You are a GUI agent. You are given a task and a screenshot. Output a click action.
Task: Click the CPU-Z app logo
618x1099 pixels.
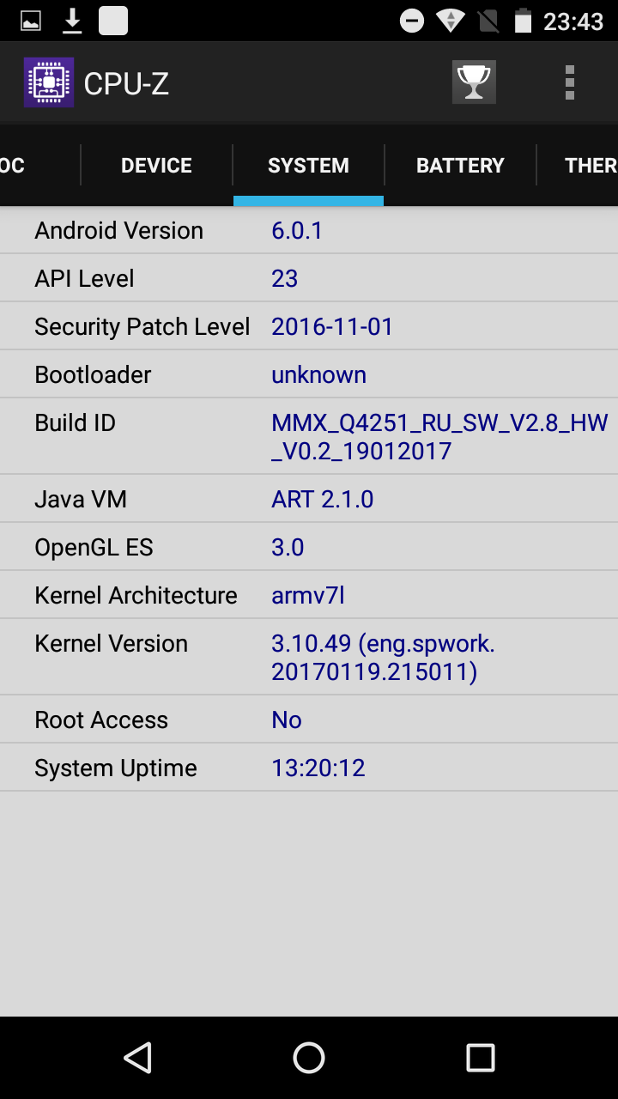click(x=49, y=82)
